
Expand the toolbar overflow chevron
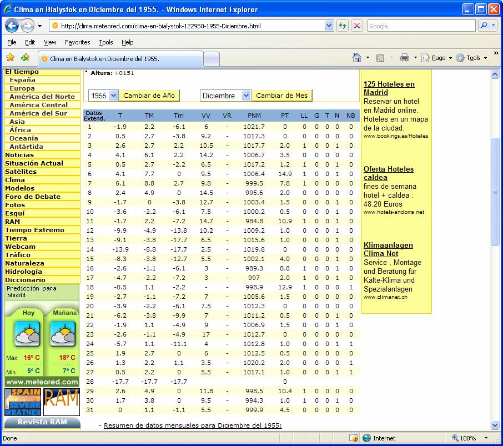496,53
